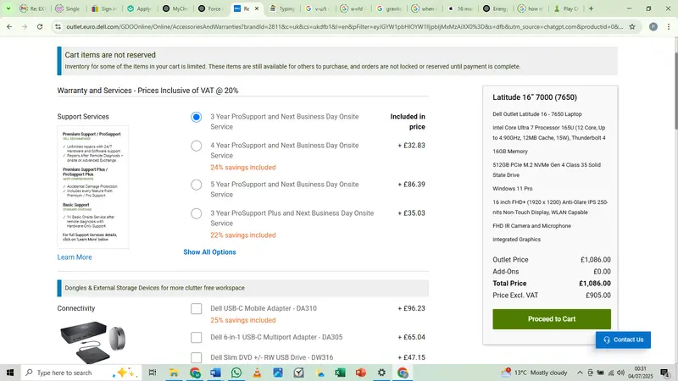The width and height of the screenshot is (678, 381).
Task: Close the active Dell tab
Action: pos(257,8)
